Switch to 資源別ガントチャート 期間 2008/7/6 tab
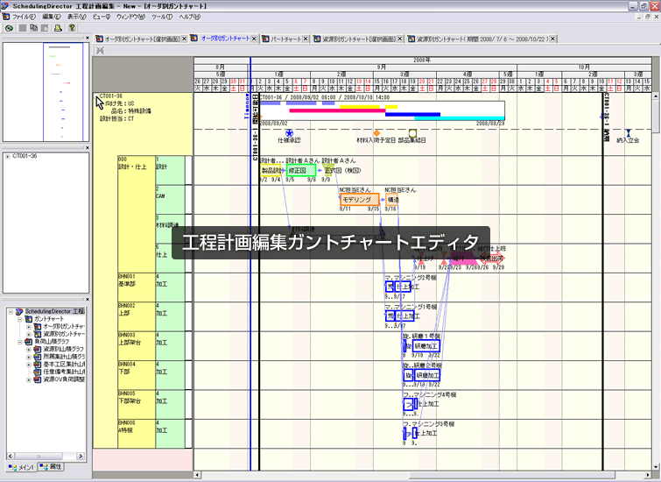The image size is (661, 482). 483,39
